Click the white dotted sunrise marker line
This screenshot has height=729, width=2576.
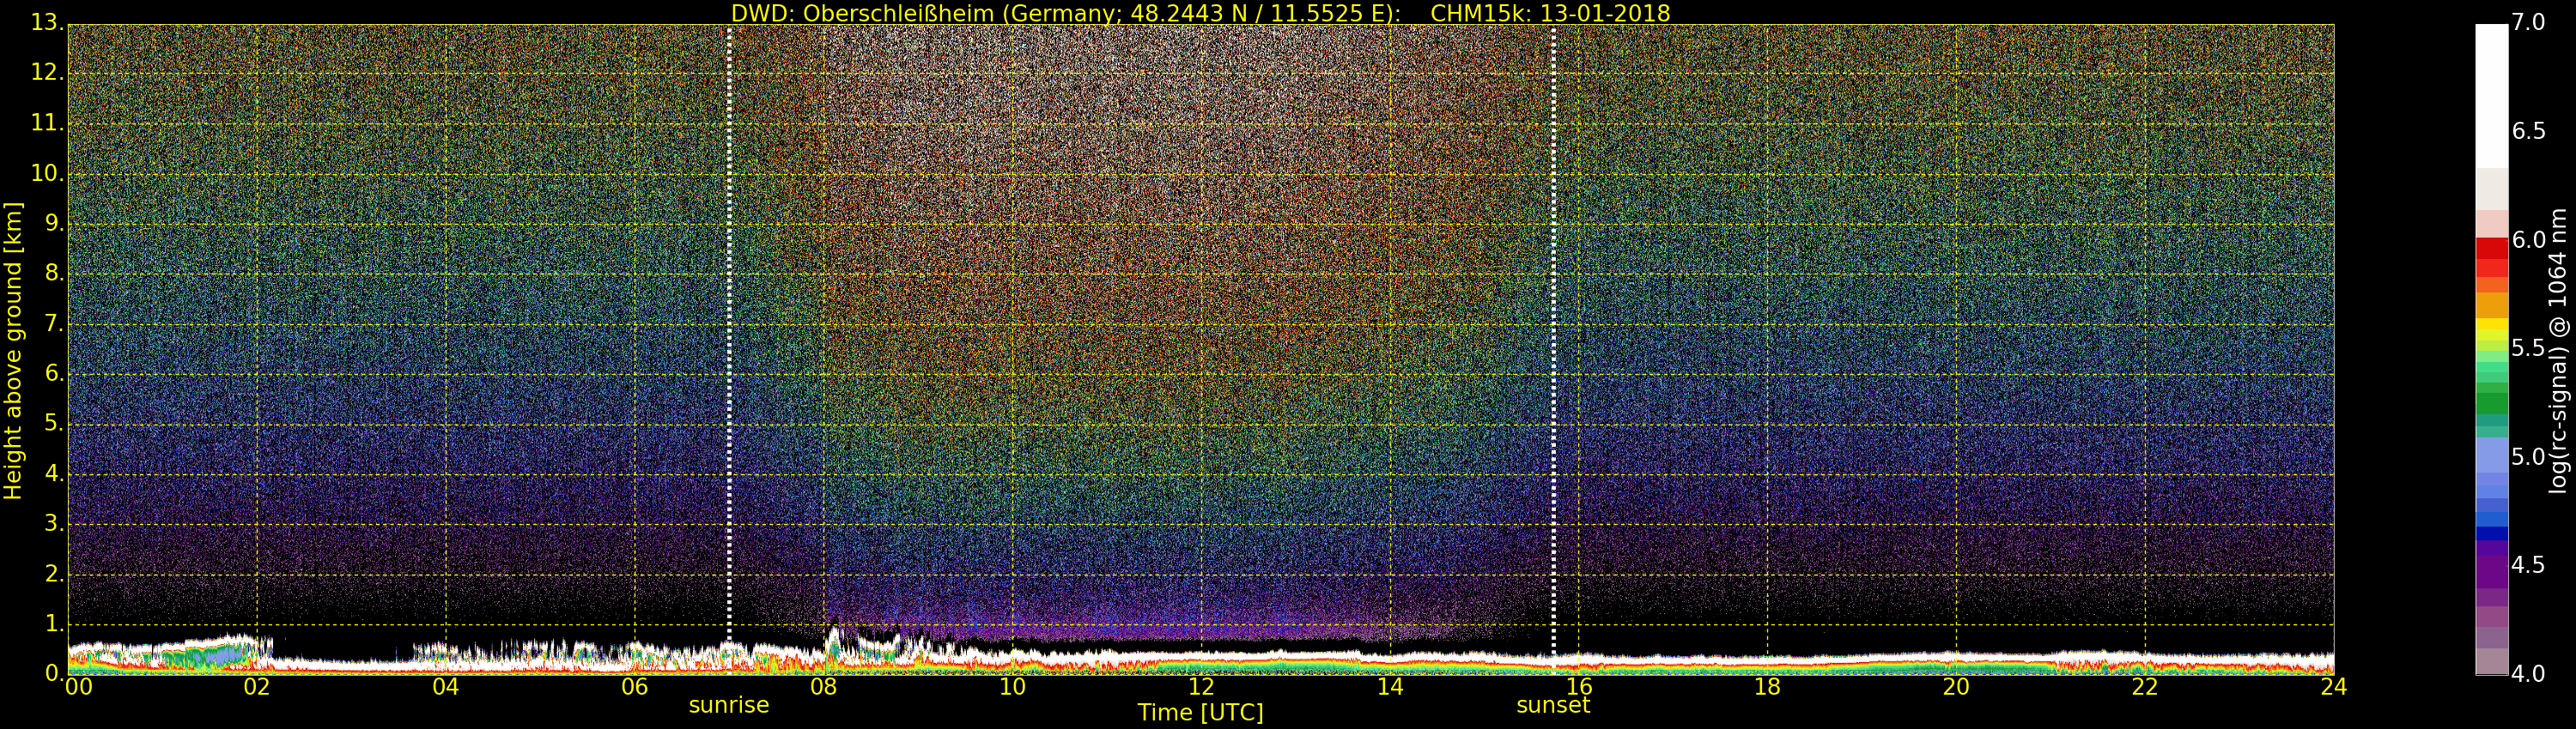729,329
